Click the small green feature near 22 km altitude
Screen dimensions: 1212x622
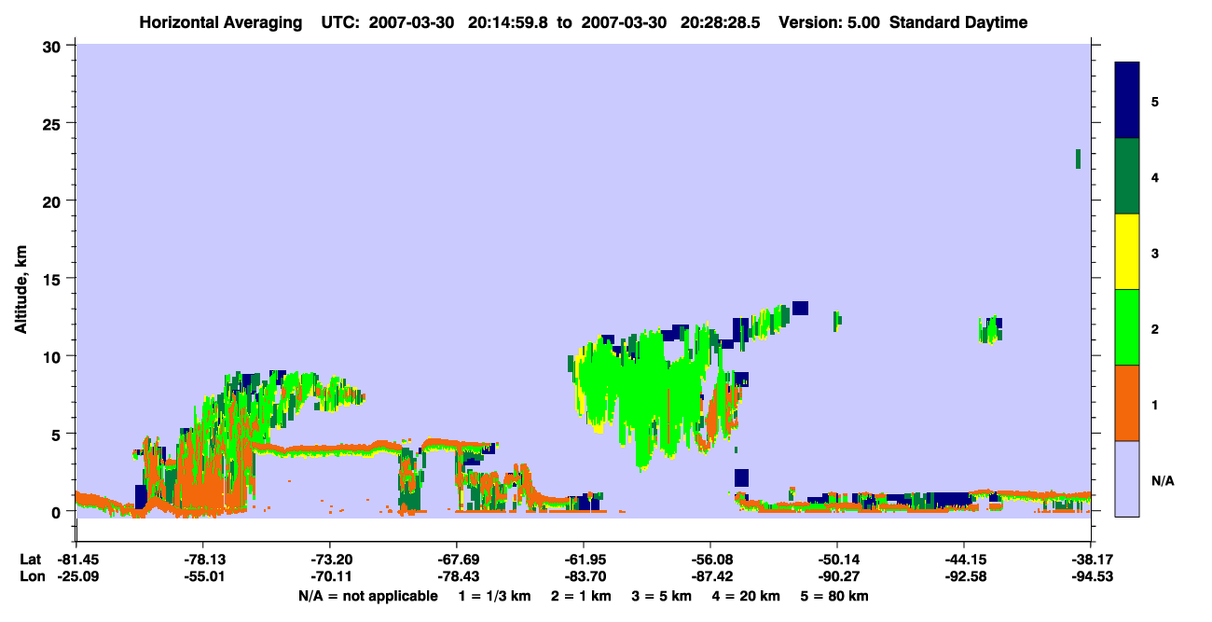pyautogui.click(x=1078, y=159)
